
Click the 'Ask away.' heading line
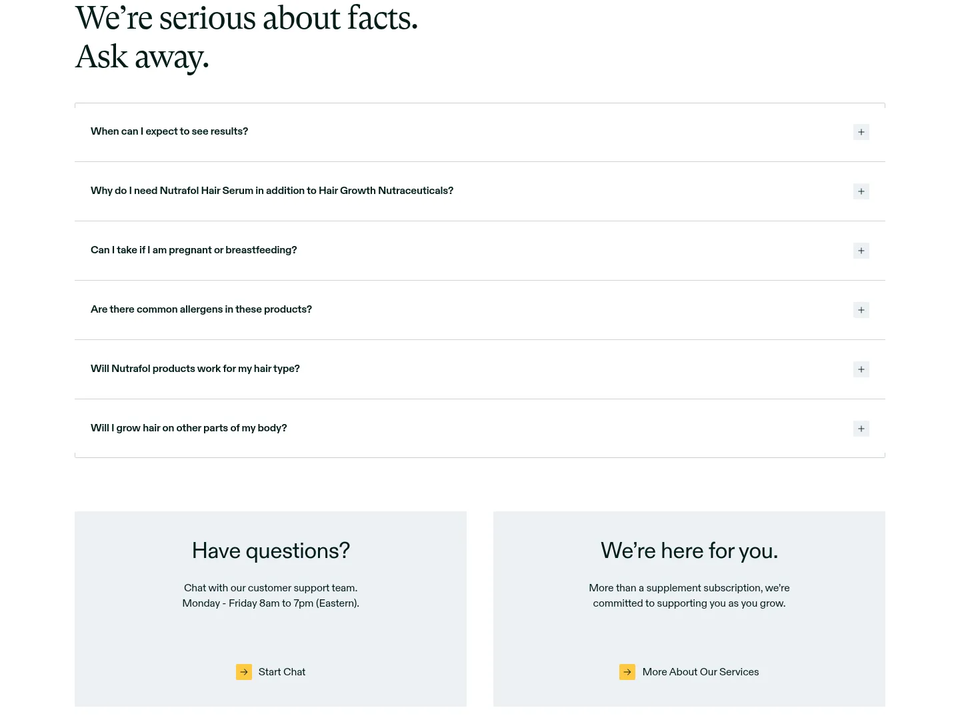tap(142, 57)
